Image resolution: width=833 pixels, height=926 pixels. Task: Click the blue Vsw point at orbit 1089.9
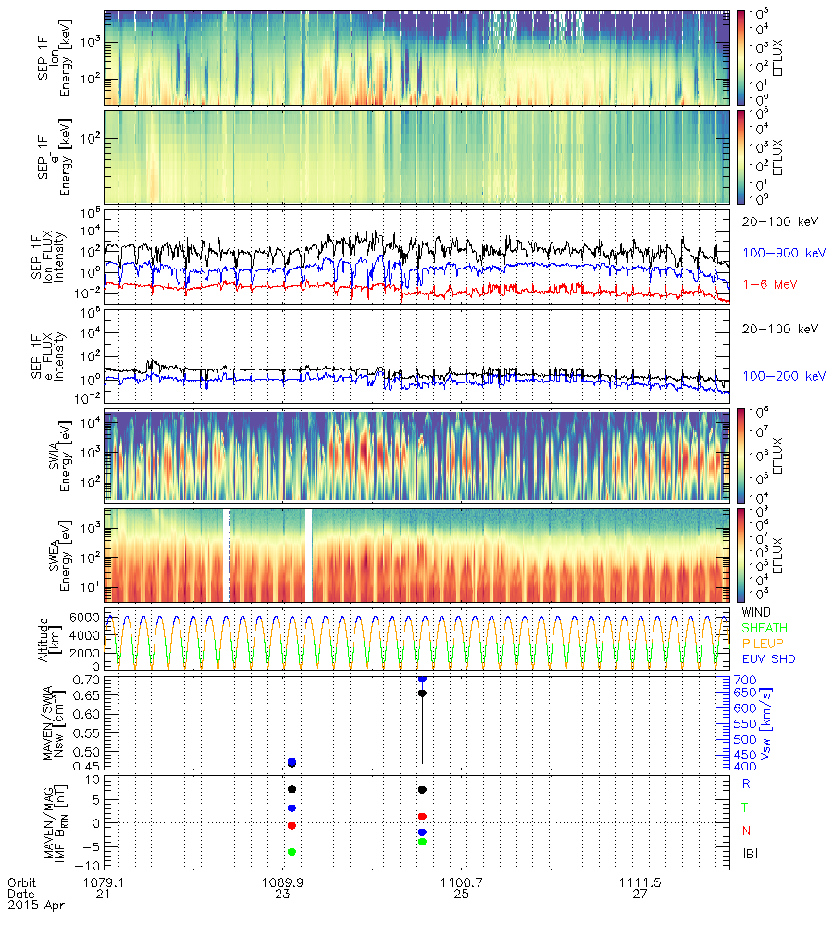tap(292, 762)
